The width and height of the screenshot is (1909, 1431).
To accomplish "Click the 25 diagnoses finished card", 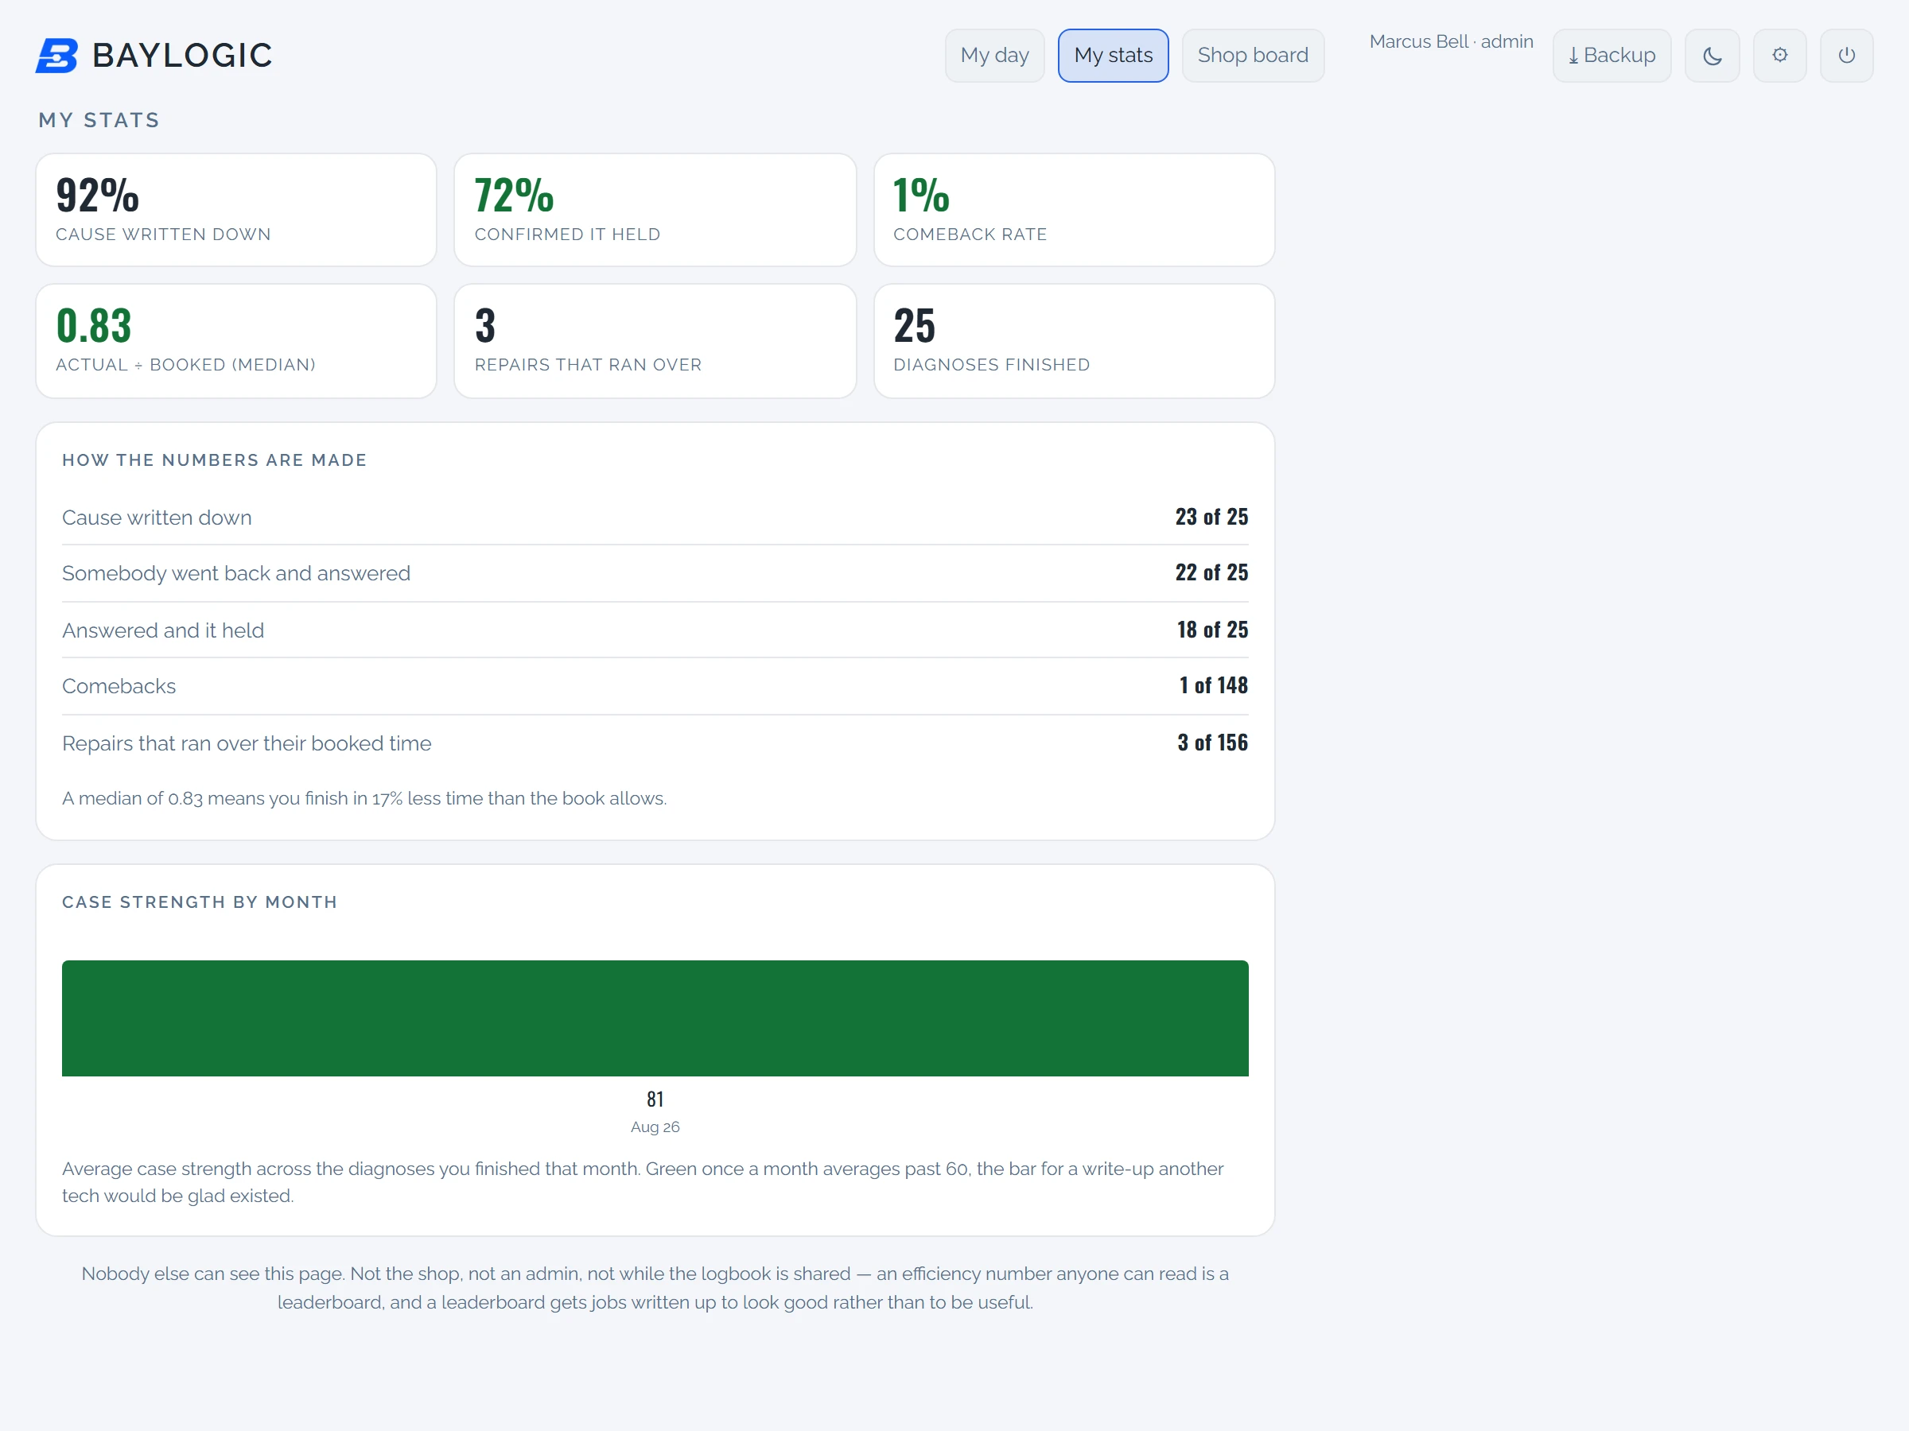I will [1074, 341].
